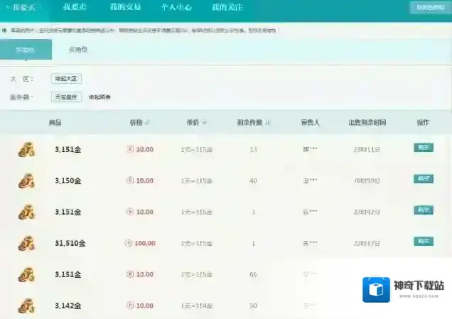Click the 剩余件数 column header label
The width and height of the screenshot is (452, 319).
(249, 123)
